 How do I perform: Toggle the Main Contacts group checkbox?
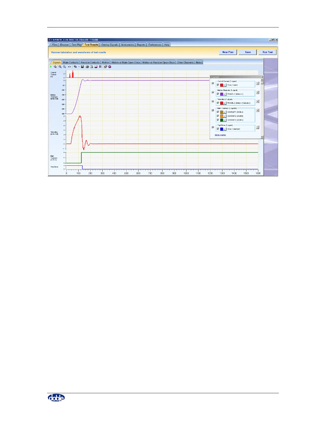213,111
